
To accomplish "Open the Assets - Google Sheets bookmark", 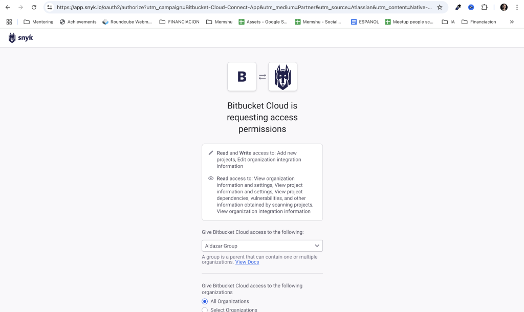I will click(x=263, y=21).
